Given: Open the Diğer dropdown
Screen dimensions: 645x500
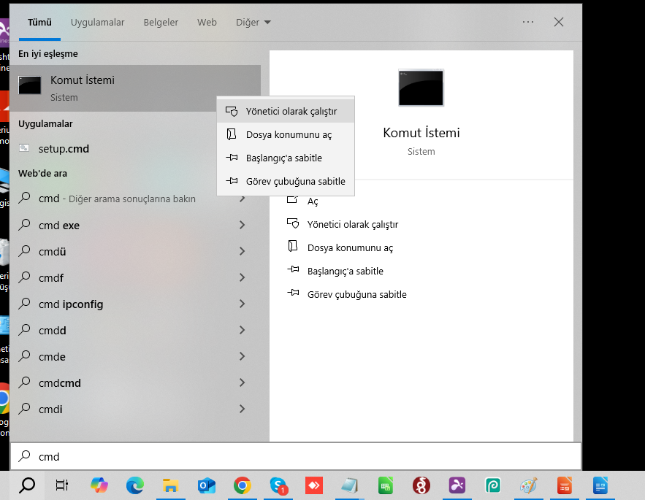Looking at the screenshot, I should pos(253,22).
